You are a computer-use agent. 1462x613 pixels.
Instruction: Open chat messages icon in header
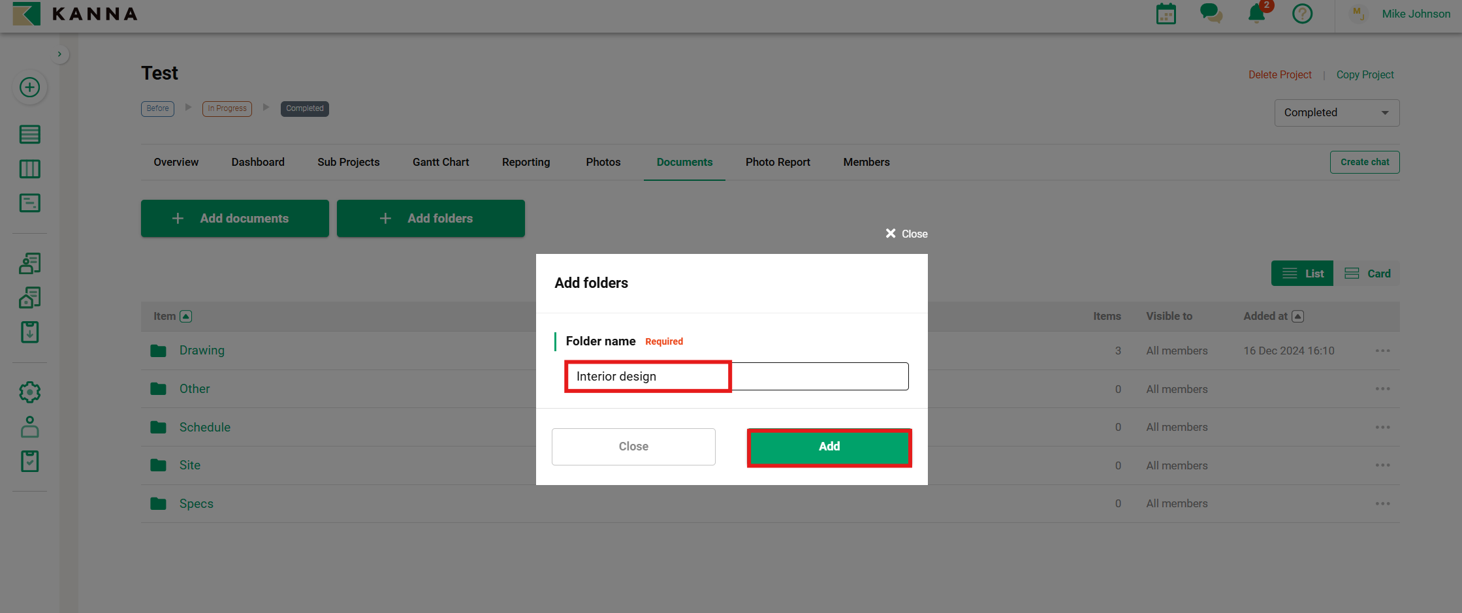coord(1211,14)
